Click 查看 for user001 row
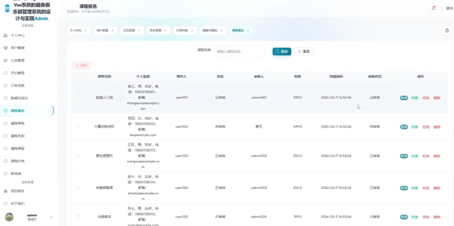The image size is (454, 226). tap(404, 98)
